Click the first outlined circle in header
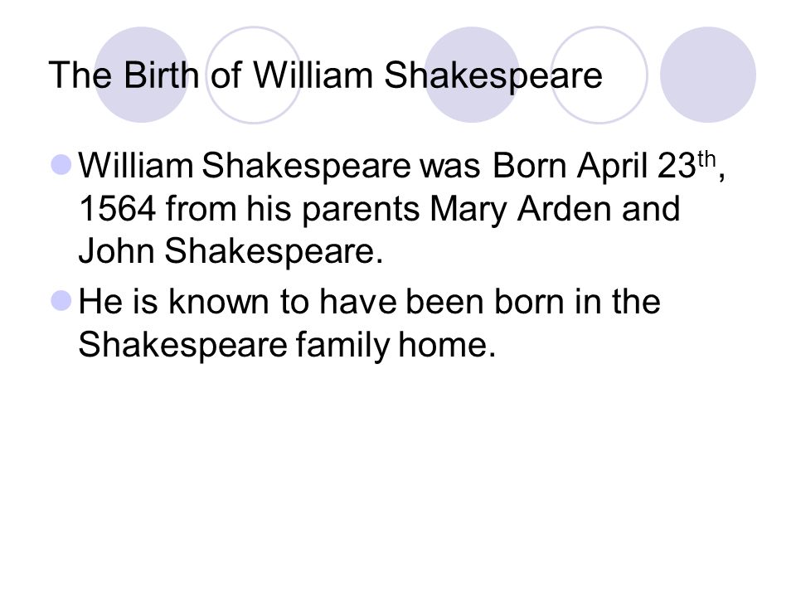The image size is (796, 597). point(254,75)
